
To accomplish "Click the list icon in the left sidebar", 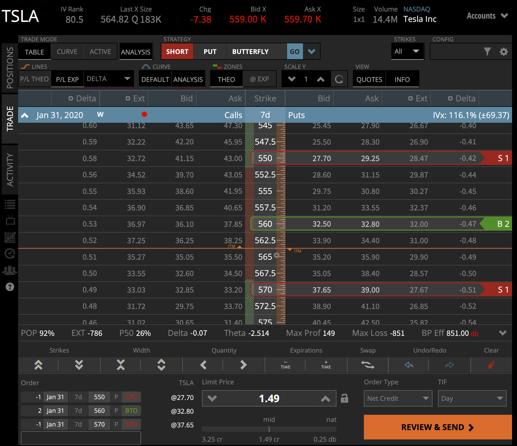I will (x=10, y=204).
